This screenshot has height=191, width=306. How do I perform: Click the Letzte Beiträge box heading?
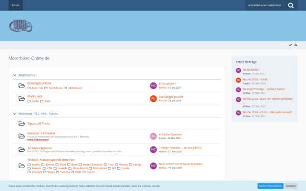[246, 62]
